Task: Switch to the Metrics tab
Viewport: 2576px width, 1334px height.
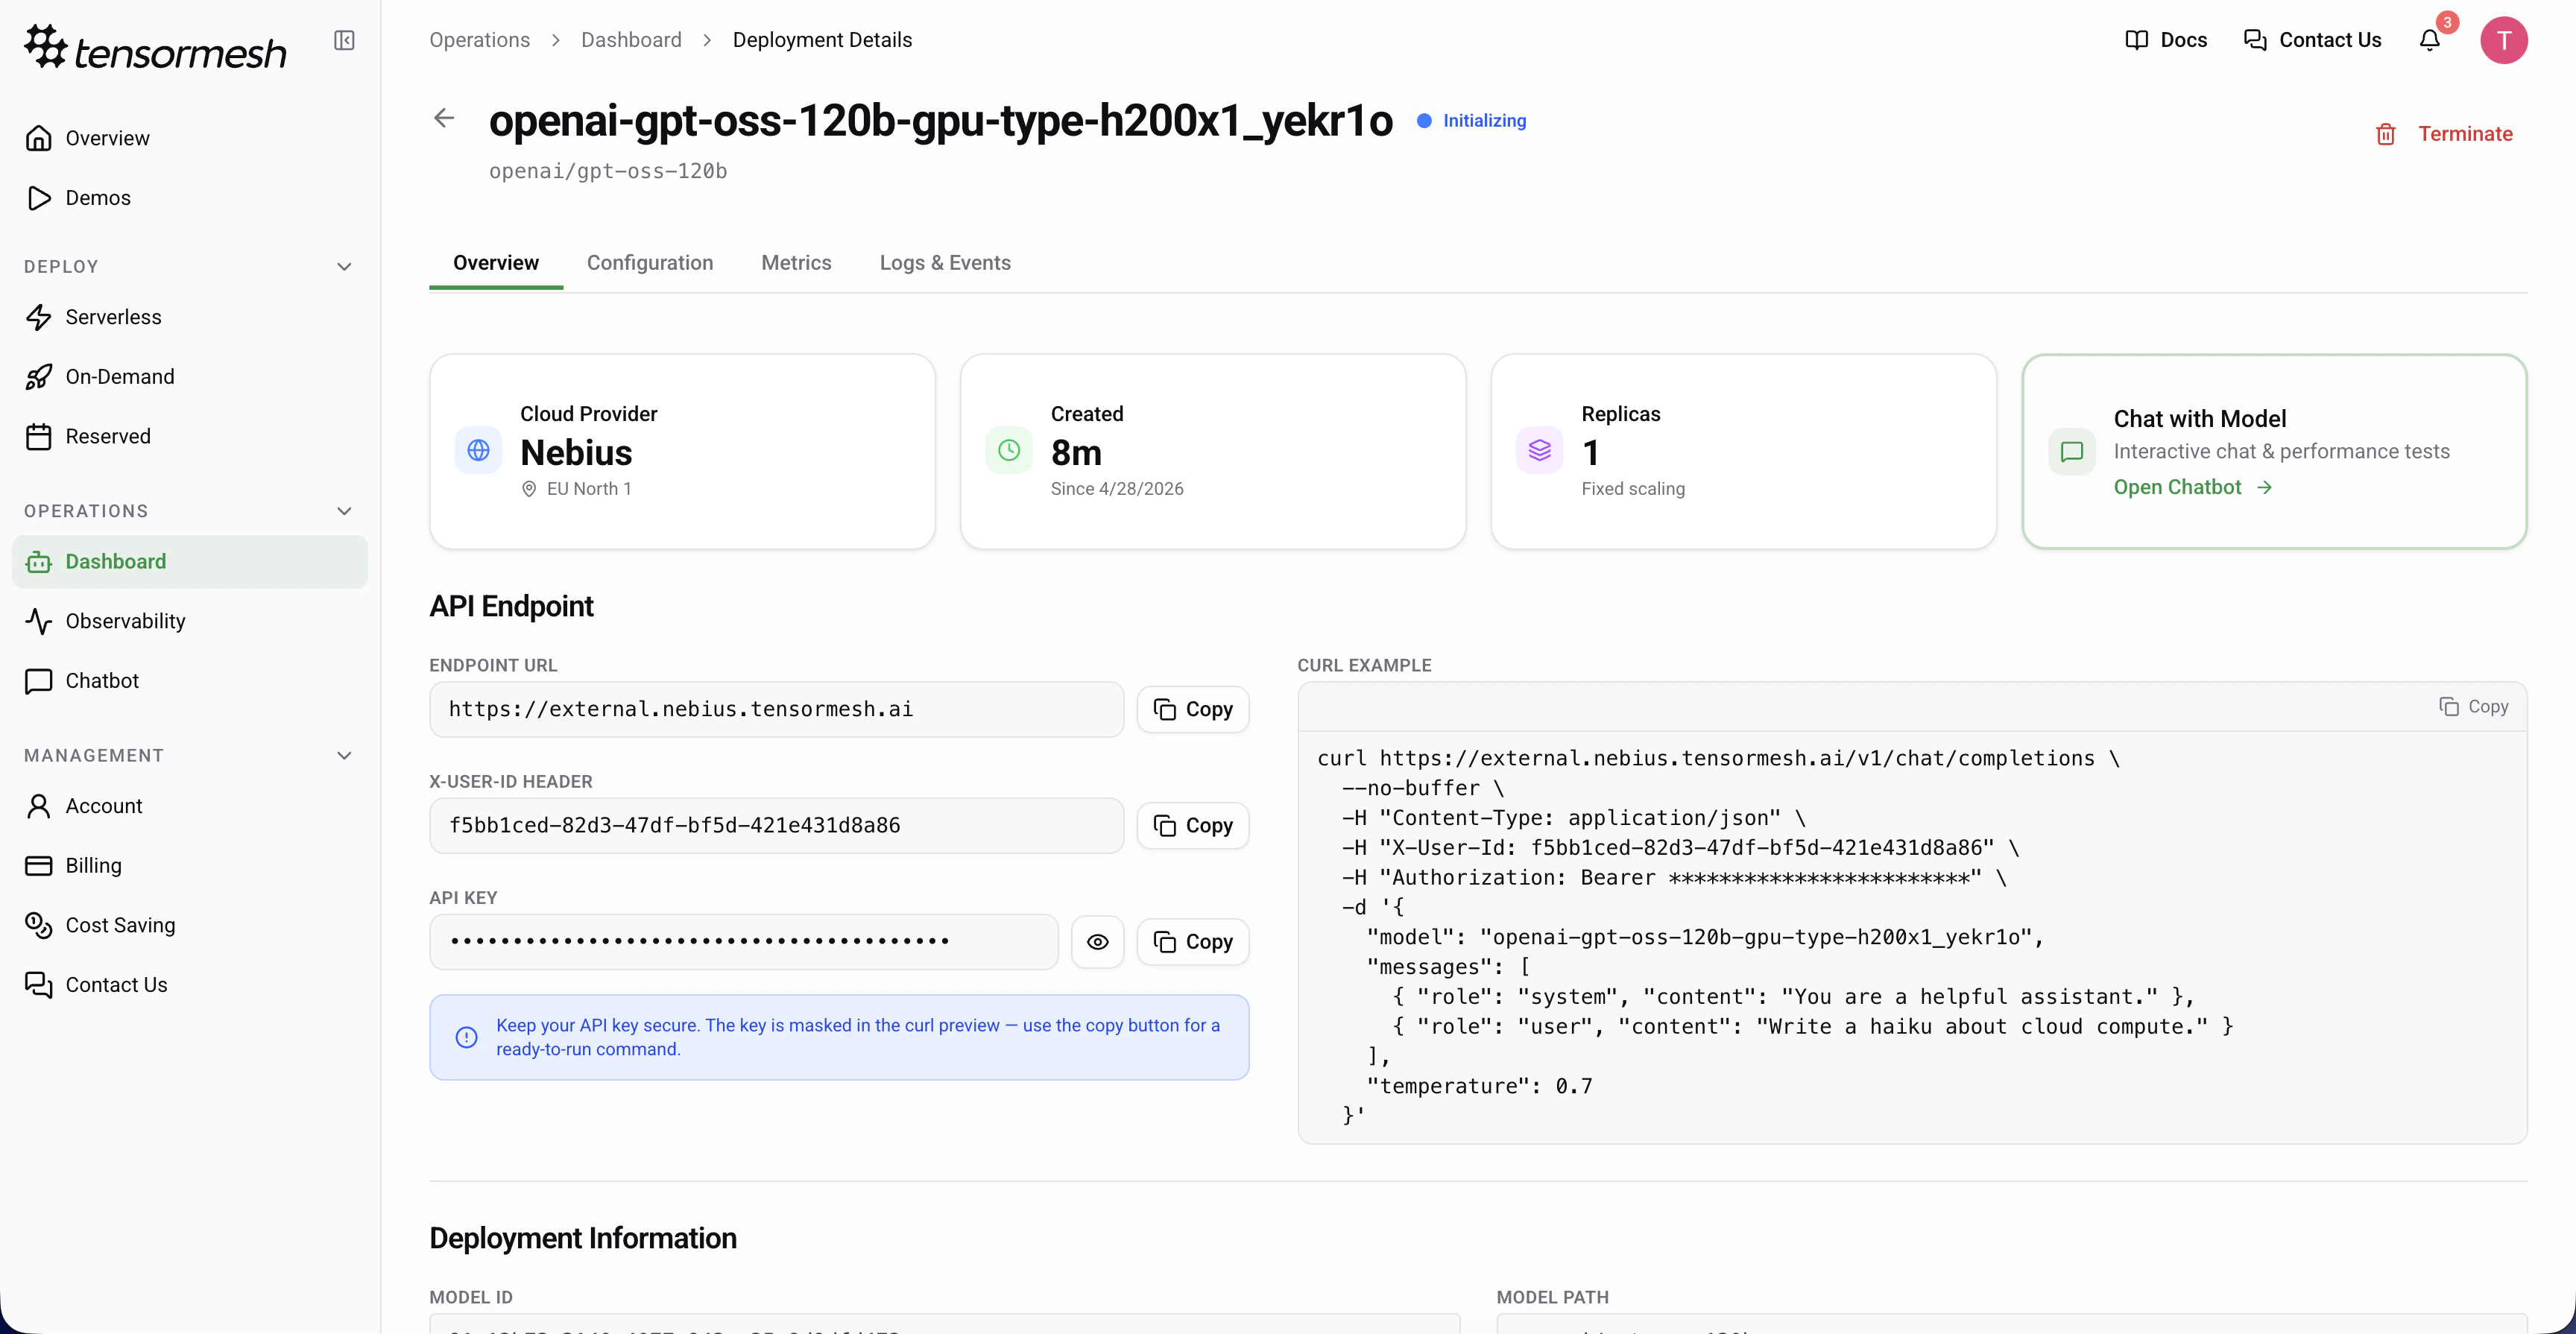Action: [x=796, y=263]
